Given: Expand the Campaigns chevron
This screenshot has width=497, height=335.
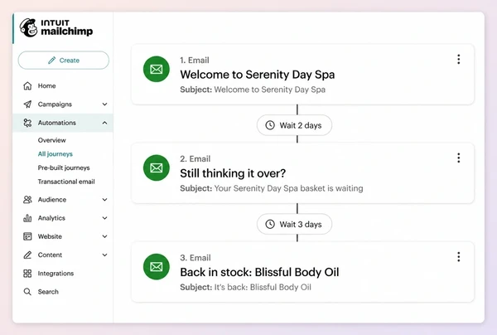Looking at the screenshot, I should pyautogui.click(x=104, y=104).
